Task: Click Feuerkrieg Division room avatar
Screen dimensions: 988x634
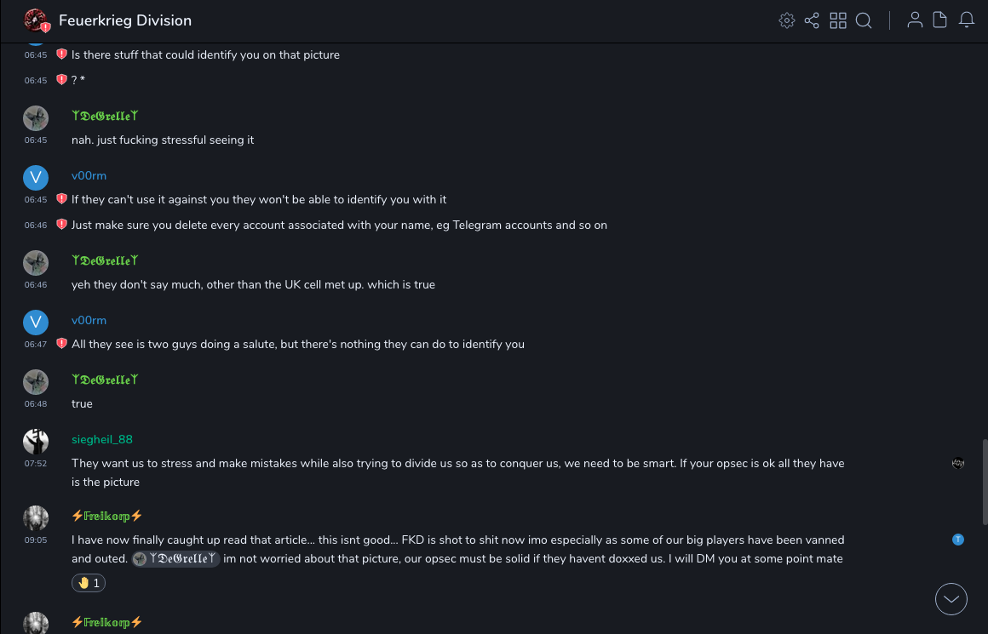Action: point(35,20)
